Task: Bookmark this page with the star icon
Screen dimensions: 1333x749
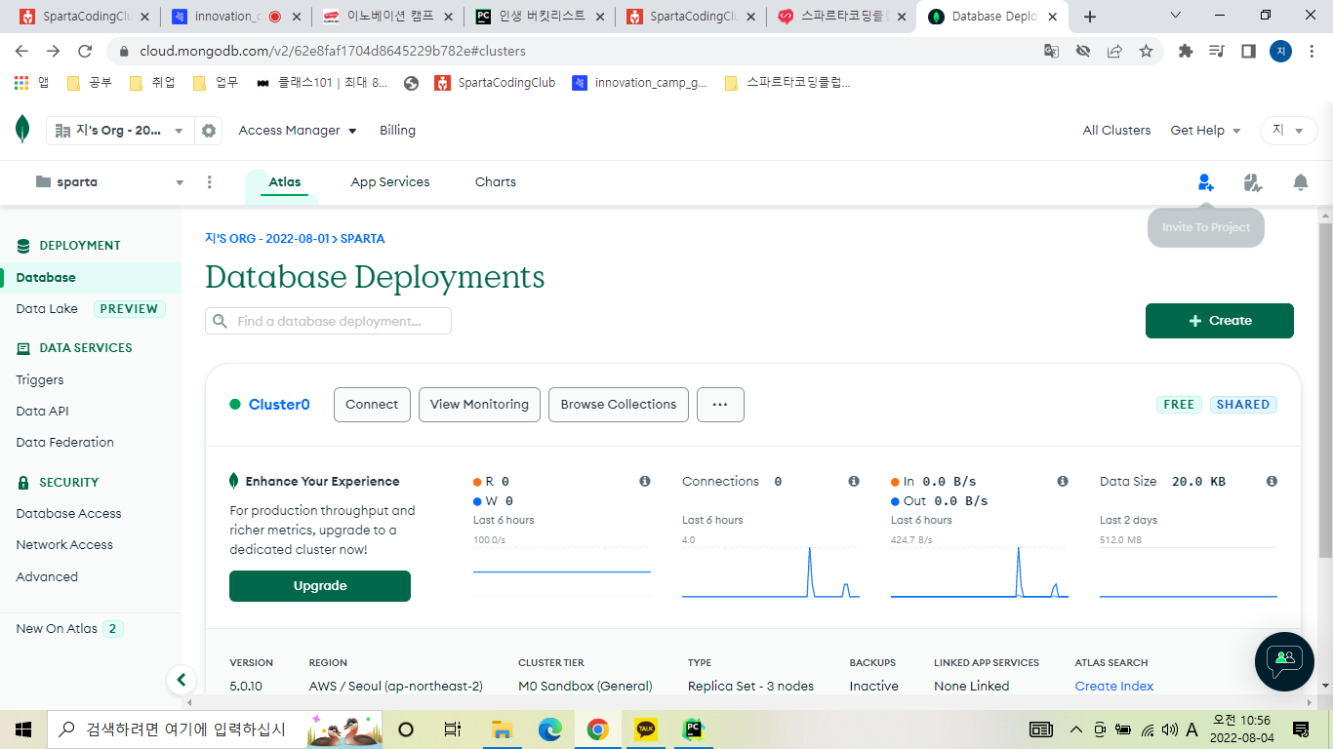Action: tap(1146, 51)
